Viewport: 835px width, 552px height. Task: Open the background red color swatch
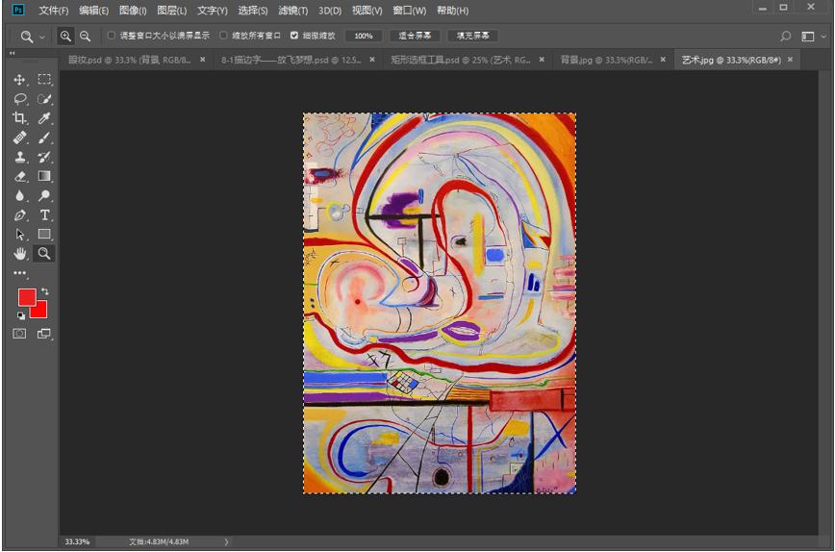pyautogui.click(x=41, y=312)
